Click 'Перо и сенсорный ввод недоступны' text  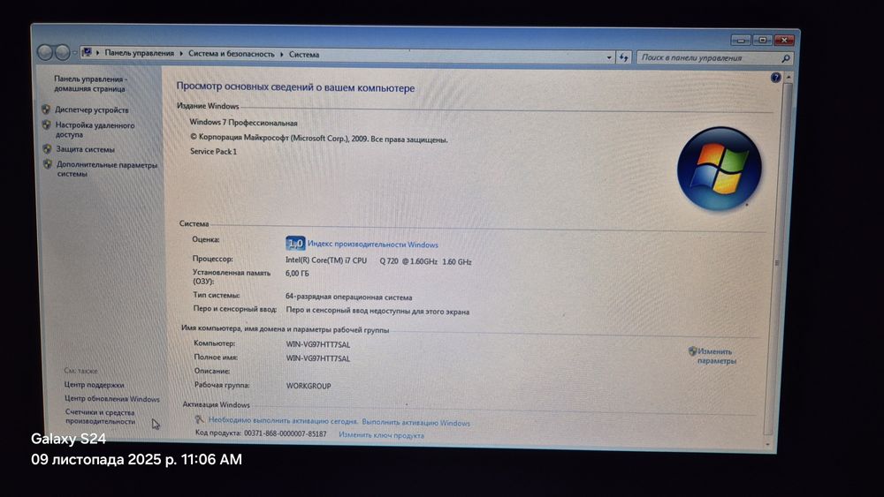[x=377, y=311]
